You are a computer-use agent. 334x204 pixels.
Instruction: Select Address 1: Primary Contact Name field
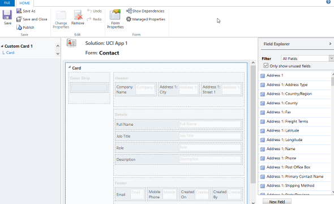point(295,176)
